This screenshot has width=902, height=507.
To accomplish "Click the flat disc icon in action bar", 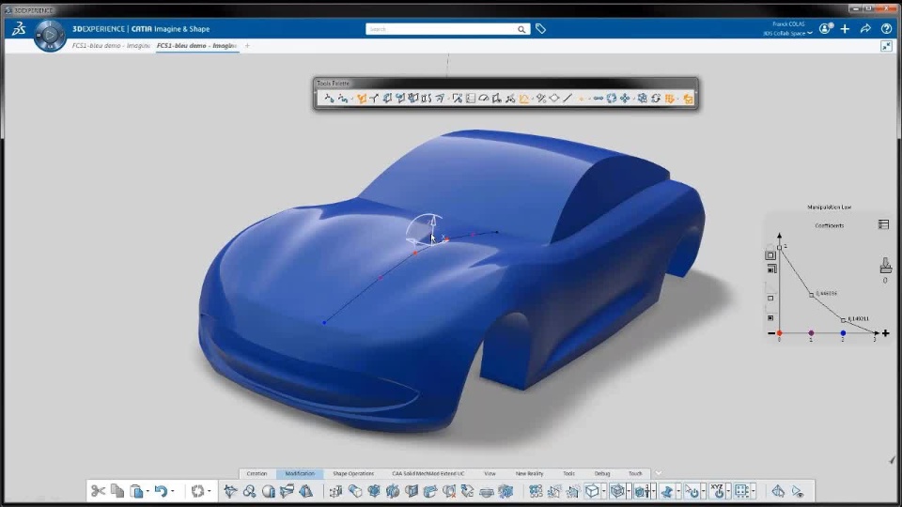I will tap(487, 492).
